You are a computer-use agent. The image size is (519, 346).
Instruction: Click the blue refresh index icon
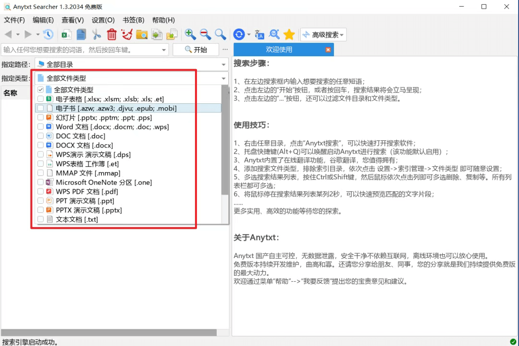239,35
